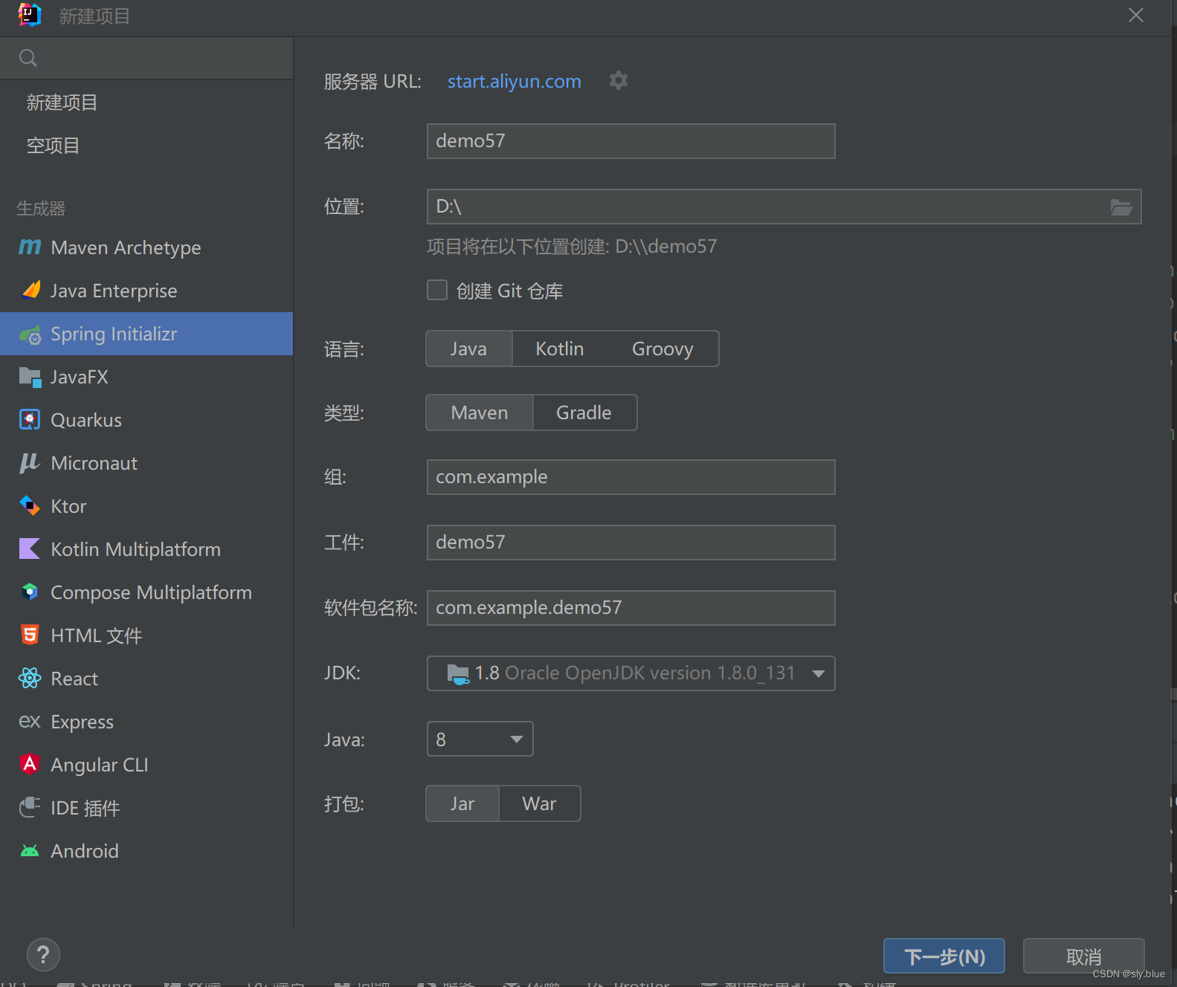Screen dimensions: 1177x987
Task: Click the IDE plugin plug icon
Action: click(x=30, y=807)
